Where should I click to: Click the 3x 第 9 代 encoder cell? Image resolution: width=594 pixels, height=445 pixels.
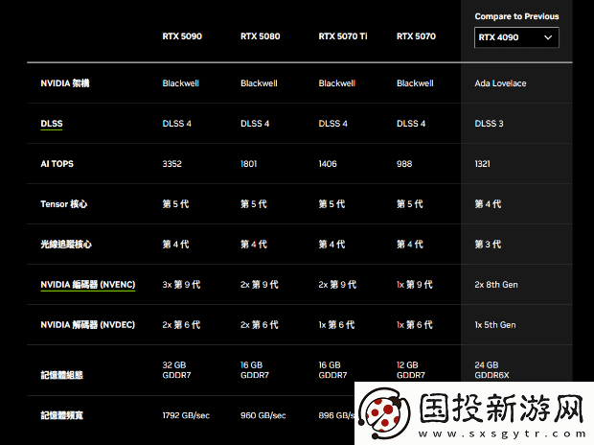click(x=181, y=285)
